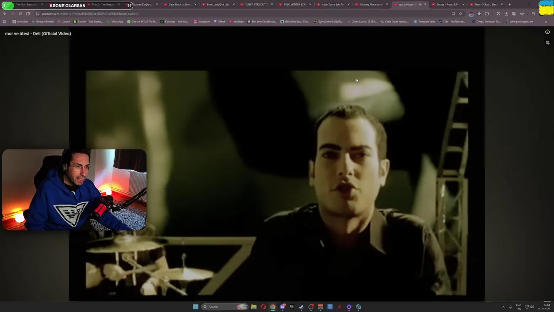554x312 pixels.
Task: Open the downloads arrow icon in toolbar
Action: [x=506, y=14]
